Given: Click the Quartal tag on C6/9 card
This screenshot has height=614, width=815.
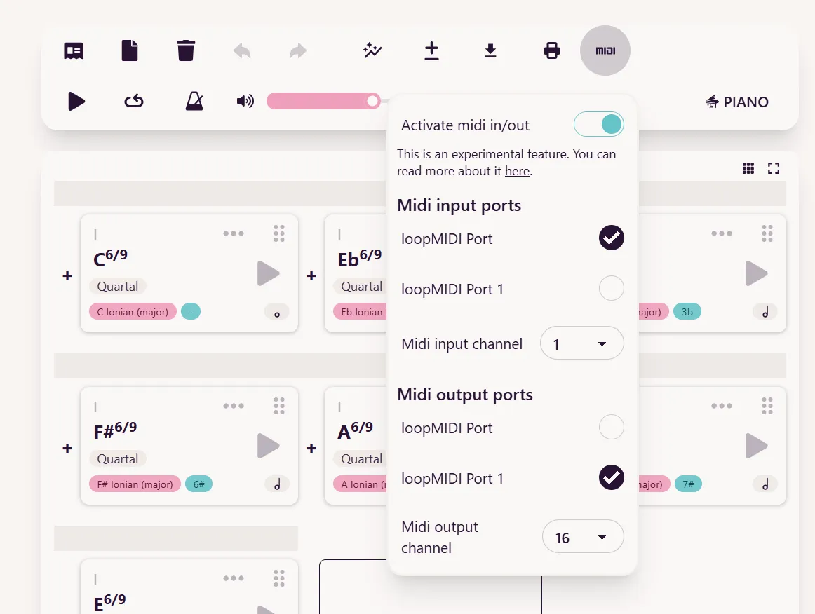Looking at the screenshot, I should tap(117, 286).
